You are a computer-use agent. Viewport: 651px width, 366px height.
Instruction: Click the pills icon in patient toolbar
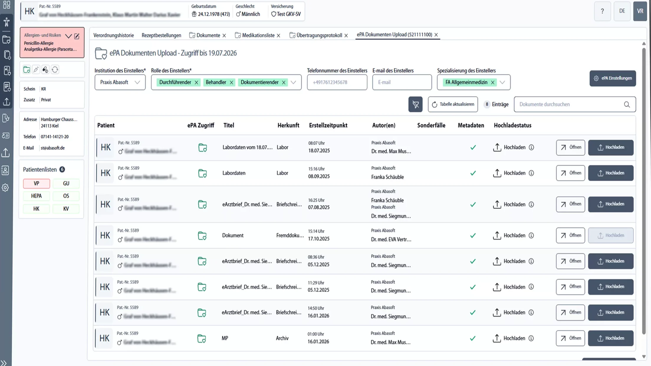coord(45,69)
